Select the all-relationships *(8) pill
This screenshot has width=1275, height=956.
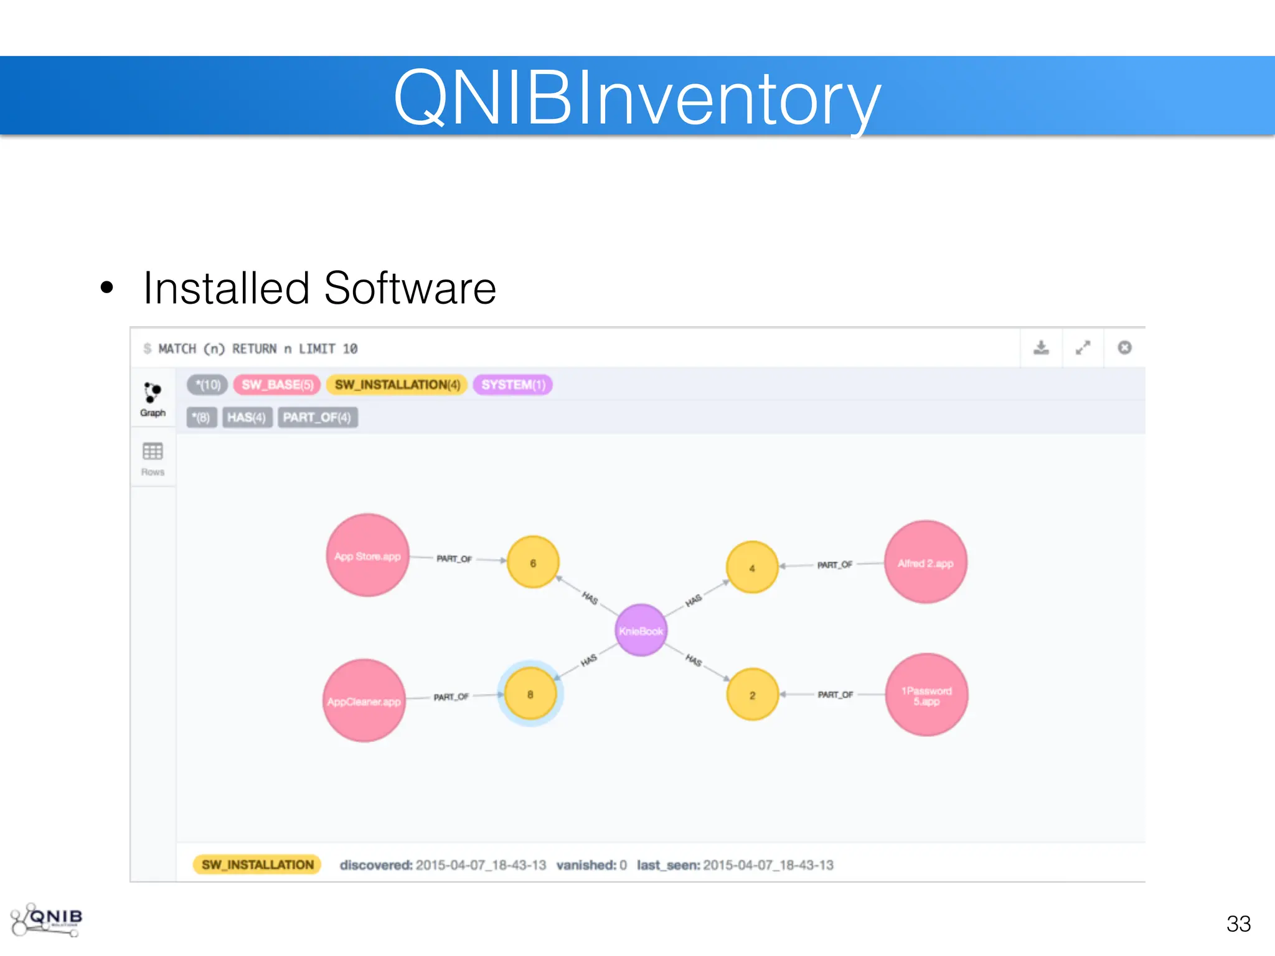click(202, 417)
